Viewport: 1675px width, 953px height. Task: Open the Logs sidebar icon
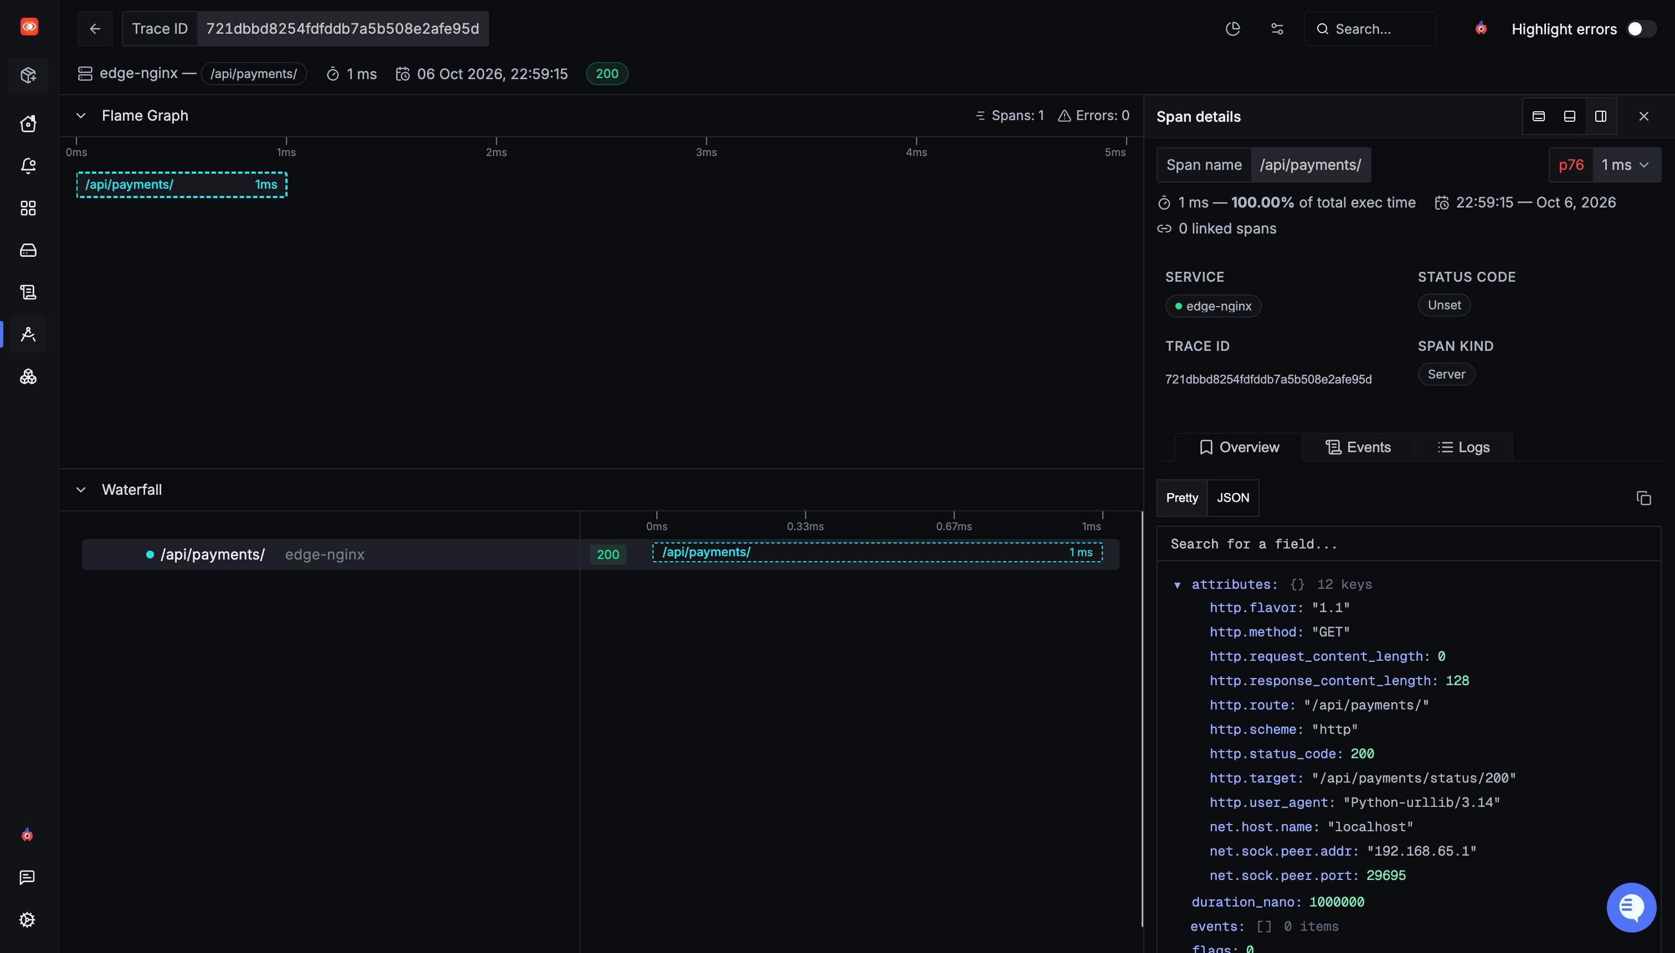tap(28, 292)
